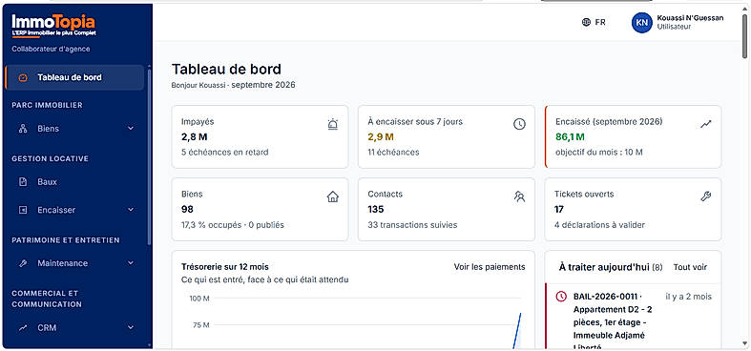Click the 'PATRIMOINE ET ENTRETIEN' section heading
This screenshot has height=351, width=751.
pyautogui.click(x=66, y=240)
